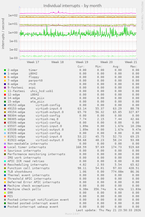This screenshot has width=145, height=217.
Task: Click the Munin 2.0.57 footer text
Action: click(72, 214)
